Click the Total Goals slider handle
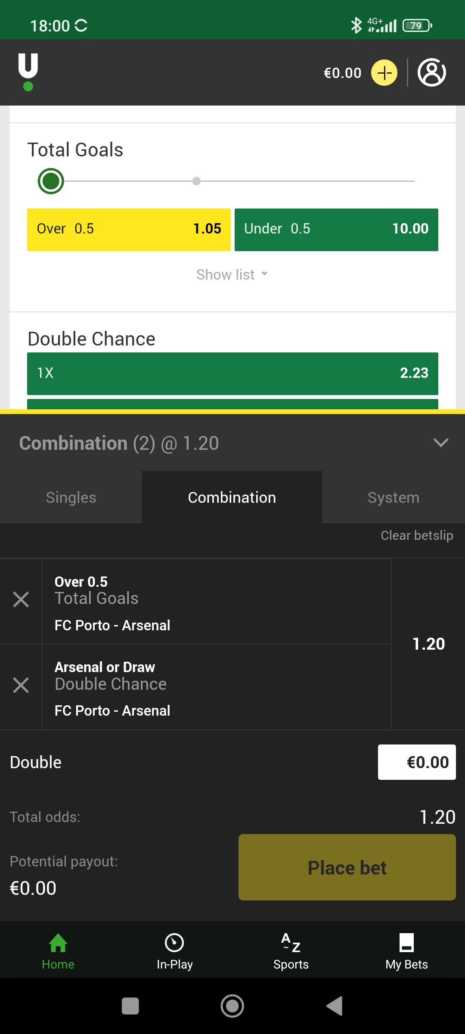This screenshot has width=465, height=1034. coord(51,181)
